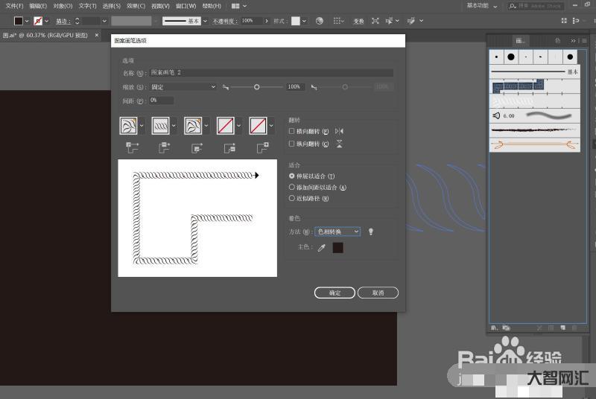Open the 缩放 dropdown set to 固定
Image resolution: width=596 pixels, height=399 pixels.
[183, 87]
